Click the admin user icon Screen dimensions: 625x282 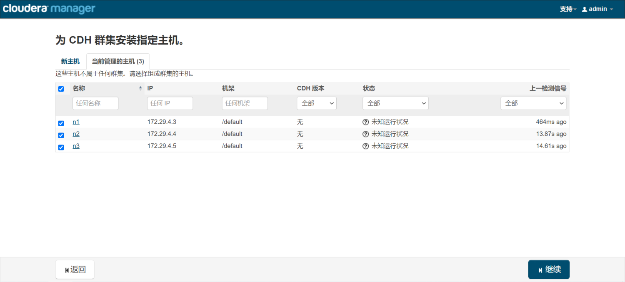[x=585, y=9]
